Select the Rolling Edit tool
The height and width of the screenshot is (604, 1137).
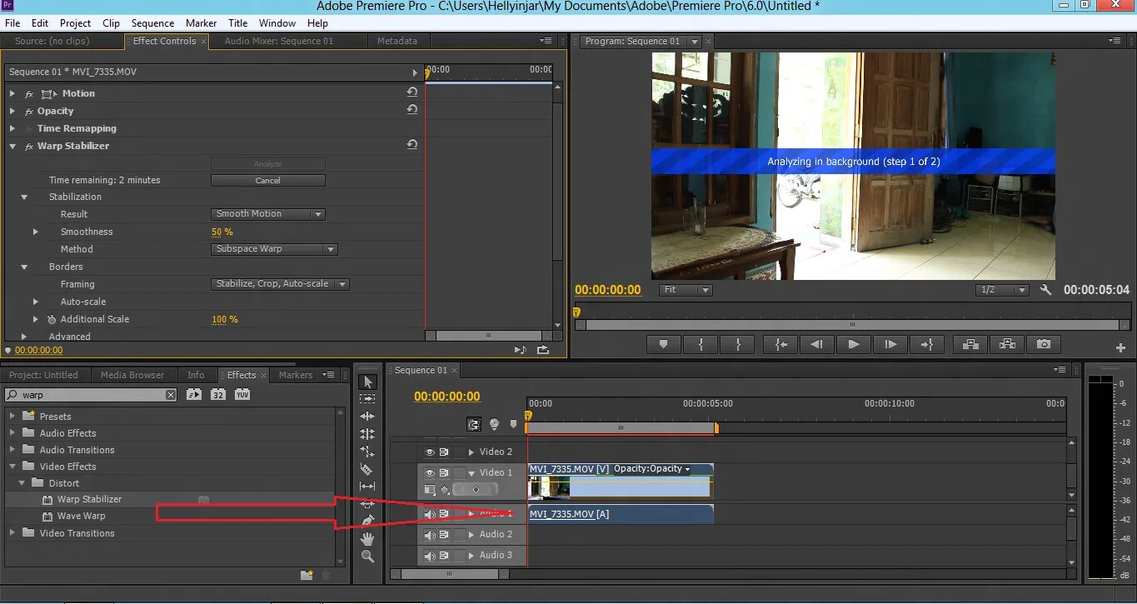pos(367,434)
